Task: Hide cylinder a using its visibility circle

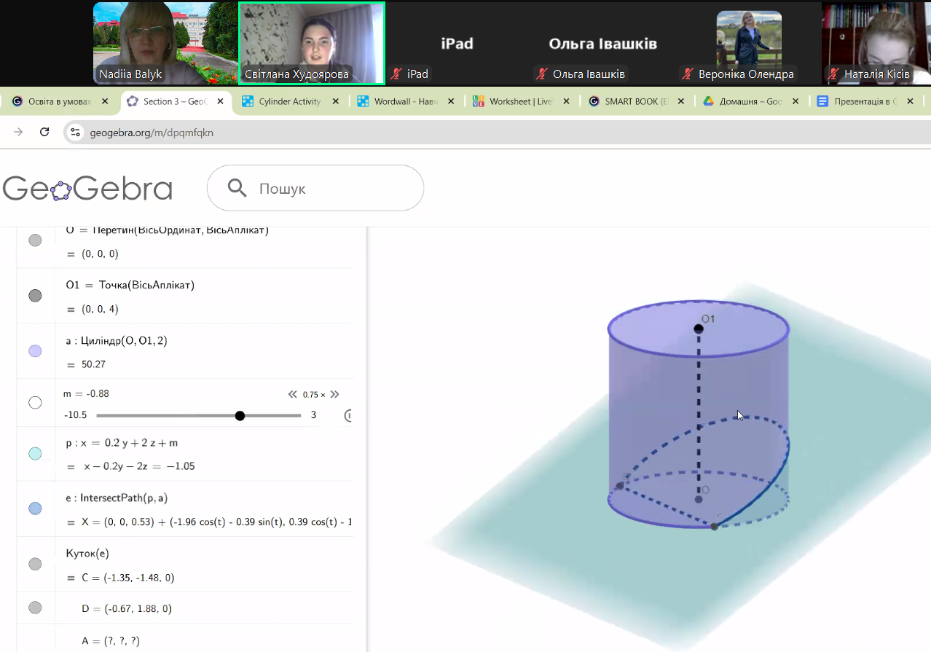Action: coord(35,351)
